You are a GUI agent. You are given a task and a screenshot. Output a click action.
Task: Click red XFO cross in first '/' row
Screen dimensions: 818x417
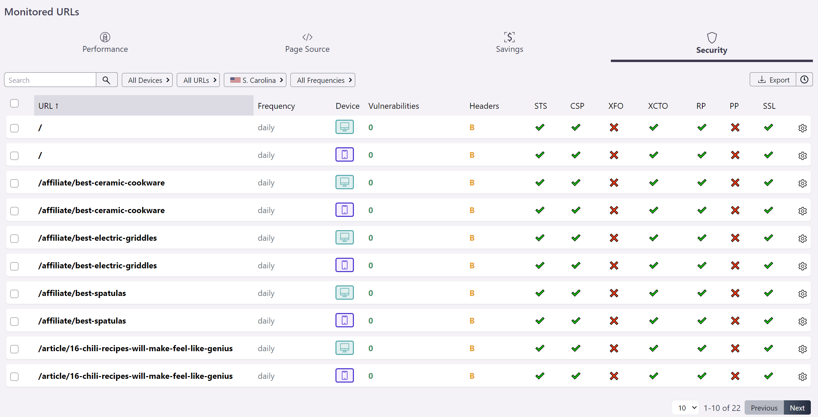click(x=614, y=128)
